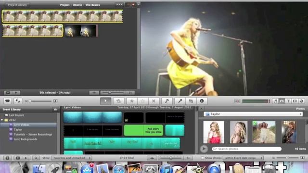The height and width of the screenshot is (173, 308).
Task: Select Tutorials - Screen Recordings event
Action: point(33,135)
